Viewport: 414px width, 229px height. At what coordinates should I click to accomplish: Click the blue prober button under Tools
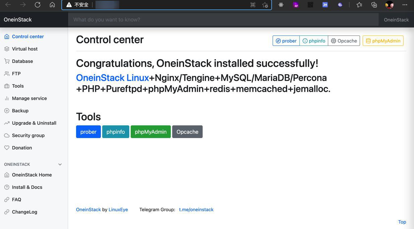coord(88,132)
